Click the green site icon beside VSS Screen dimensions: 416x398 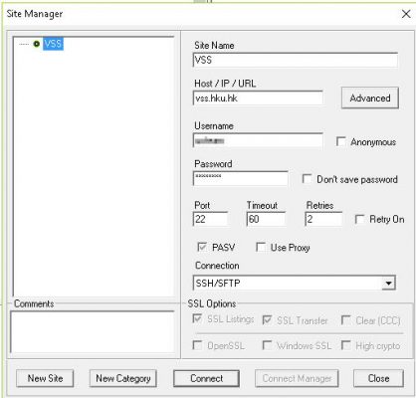tap(37, 44)
